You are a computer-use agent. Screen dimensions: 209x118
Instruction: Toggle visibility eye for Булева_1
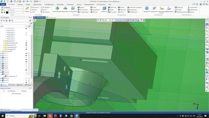tap(26, 29)
